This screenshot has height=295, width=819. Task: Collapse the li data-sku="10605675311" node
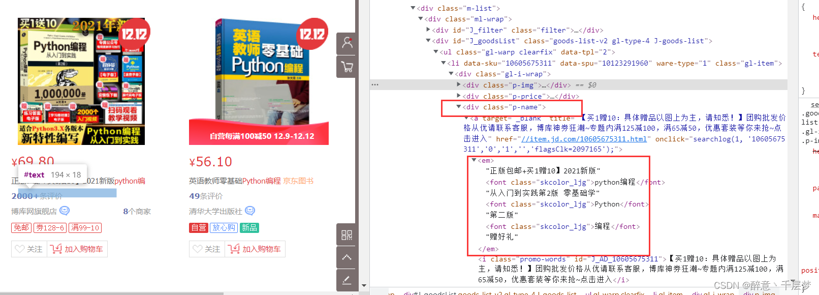(x=444, y=63)
